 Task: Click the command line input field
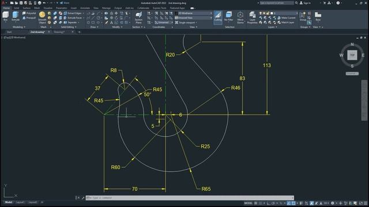[x=190, y=198]
